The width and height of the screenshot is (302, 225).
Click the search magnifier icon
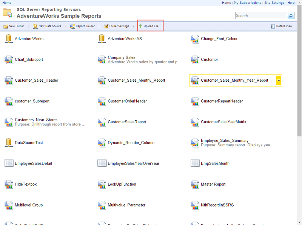coord(290,16)
